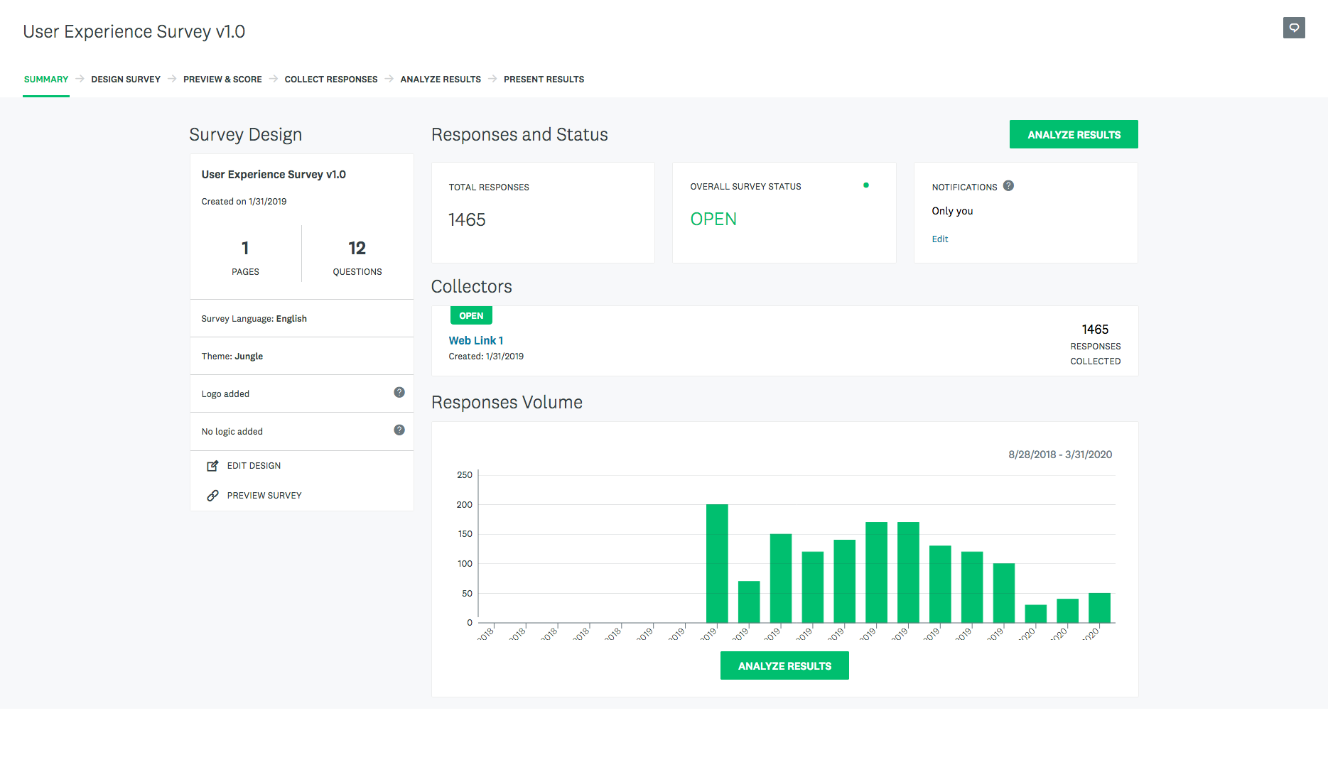This screenshot has height=772, width=1328.
Task: Click the User Experience Survey v1.0 page title
Action: click(134, 32)
